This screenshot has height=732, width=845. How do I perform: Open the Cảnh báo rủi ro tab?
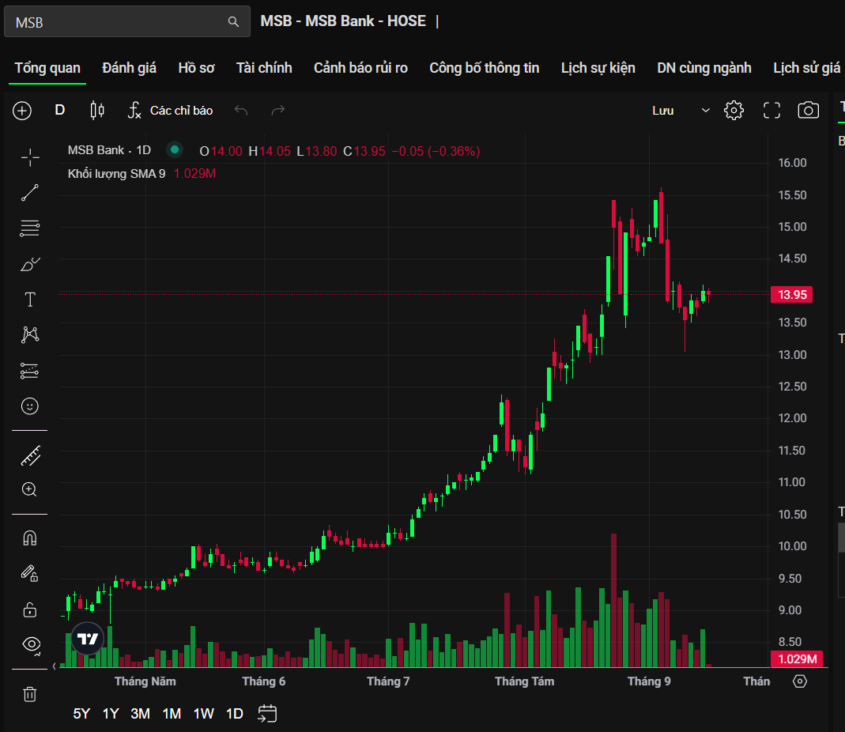[360, 68]
